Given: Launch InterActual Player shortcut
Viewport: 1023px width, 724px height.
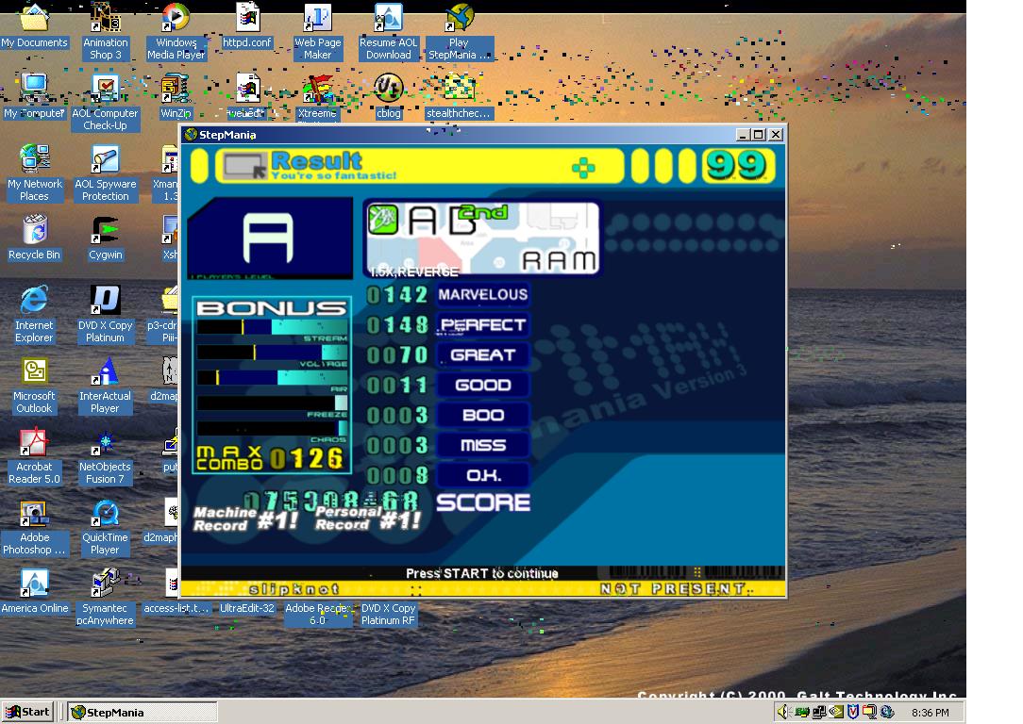Looking at the screenshot, I should 105,386.
